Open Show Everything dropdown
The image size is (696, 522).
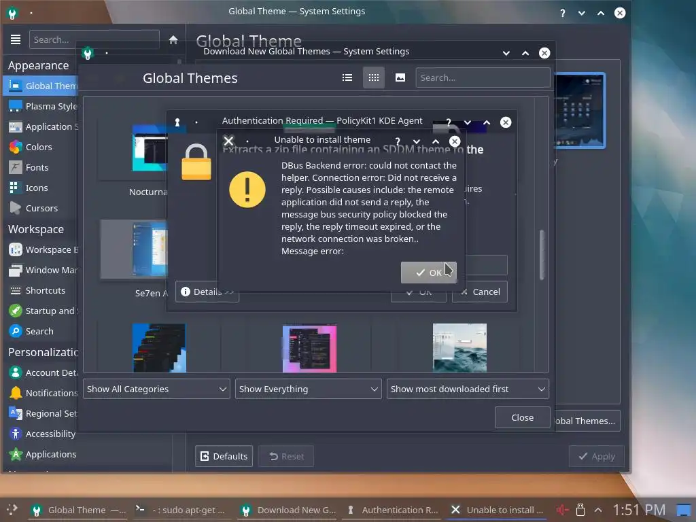(x=308, y=389)
